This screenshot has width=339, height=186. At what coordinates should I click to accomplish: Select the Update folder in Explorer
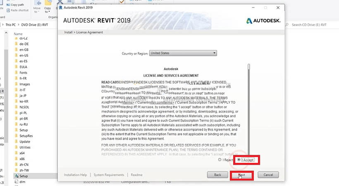click(25, 142)
